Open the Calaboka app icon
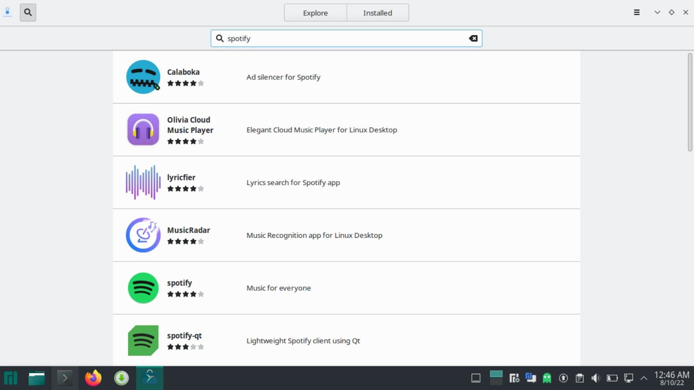694x390 pixels. (x=143, y=77)
